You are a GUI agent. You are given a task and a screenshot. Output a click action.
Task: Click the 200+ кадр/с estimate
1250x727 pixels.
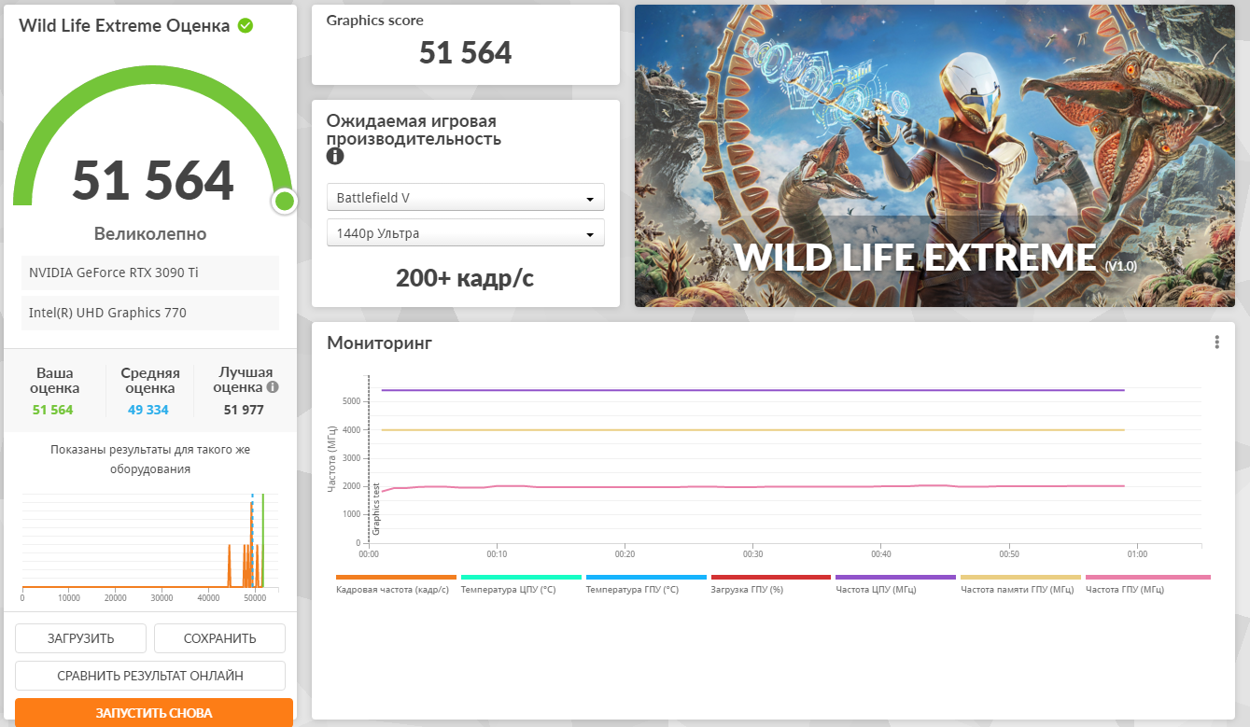coord(465,277)
